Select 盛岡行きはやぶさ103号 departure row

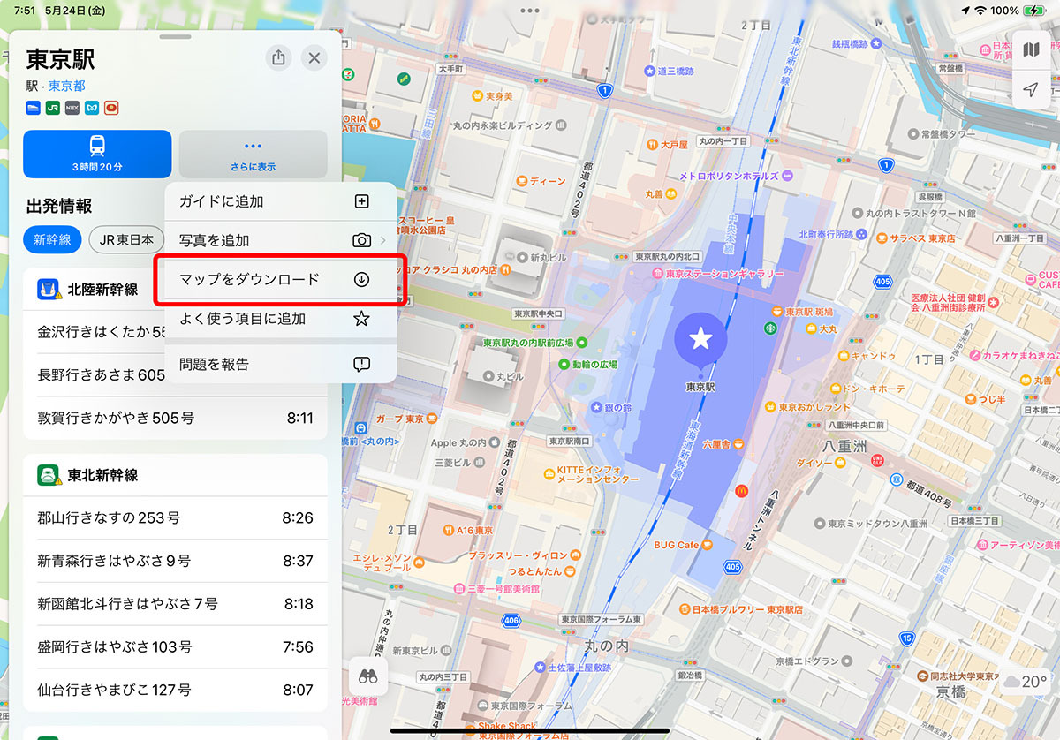tap(175, 647)
